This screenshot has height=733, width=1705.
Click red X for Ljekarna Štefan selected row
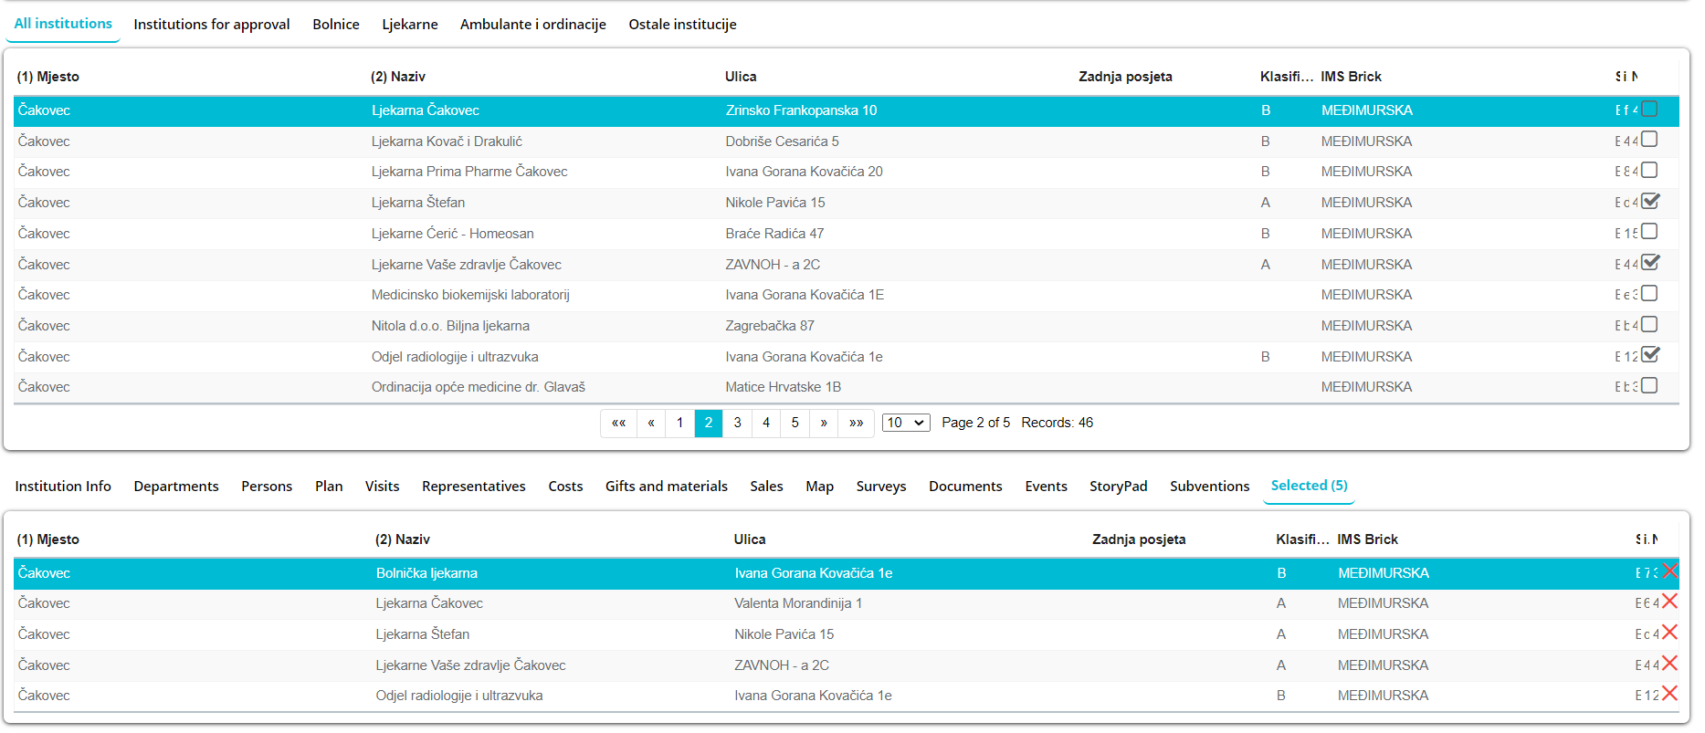tap(1669, 633)
